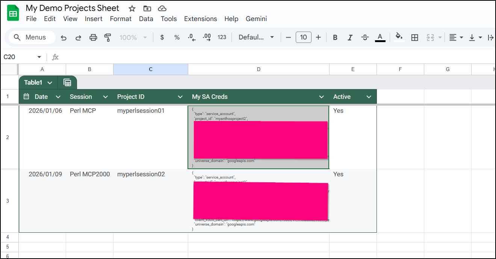This screenshot has height=259, width=496.
Task: Select the paint format roller
Action: (108, 37)
